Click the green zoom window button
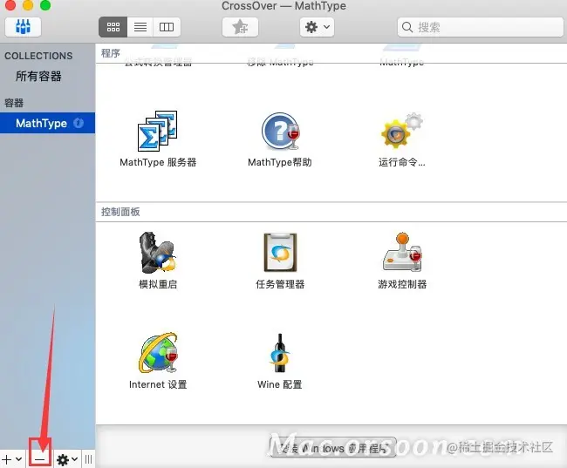Viewport: 567px width, 468px height. pyautogui.click(x=45, y=5)
